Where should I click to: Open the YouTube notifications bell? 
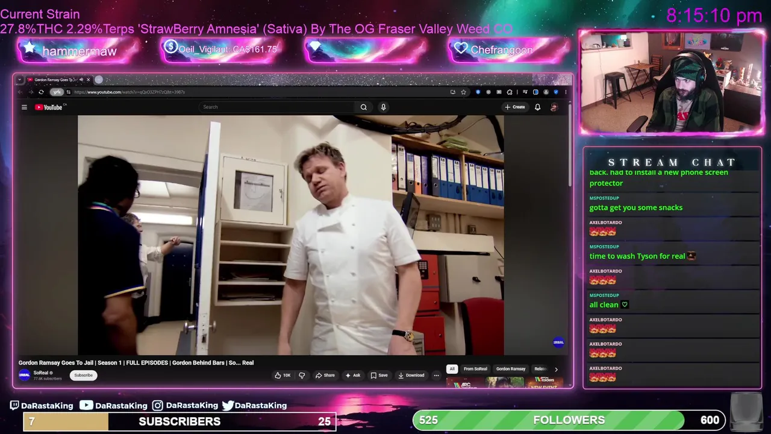pos(537,107)
